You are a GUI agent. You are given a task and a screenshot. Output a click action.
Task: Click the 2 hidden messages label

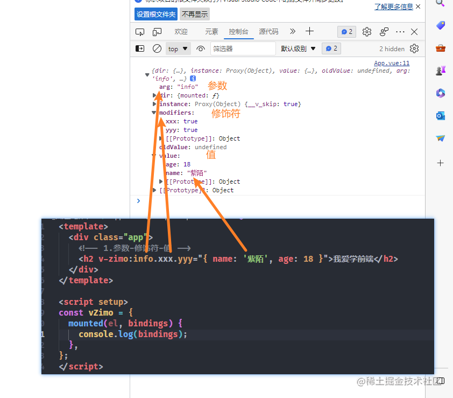tap(392, 49)
